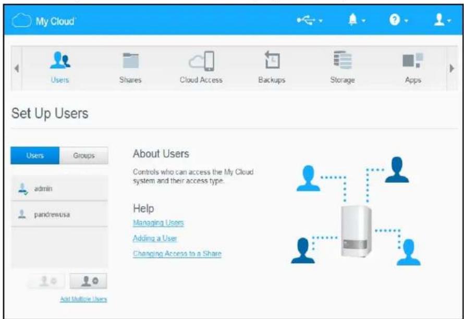The height and width of the screenshot is (319, 464).
Task: Click the Backups label
Action: pos(272,80)
